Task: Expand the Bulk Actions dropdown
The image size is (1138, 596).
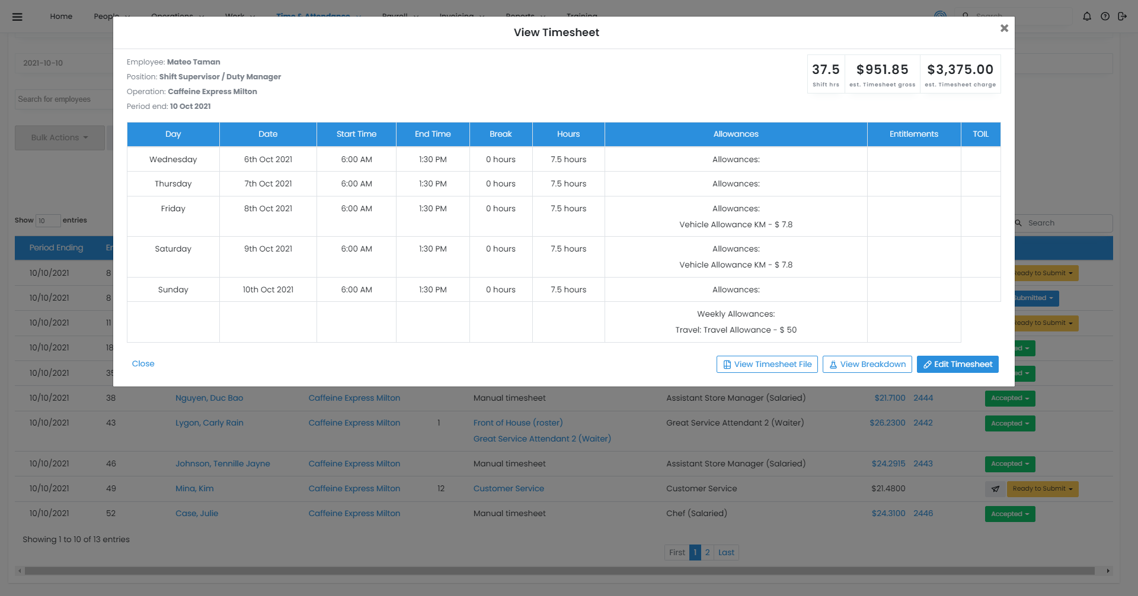Action: coord(59,138)
